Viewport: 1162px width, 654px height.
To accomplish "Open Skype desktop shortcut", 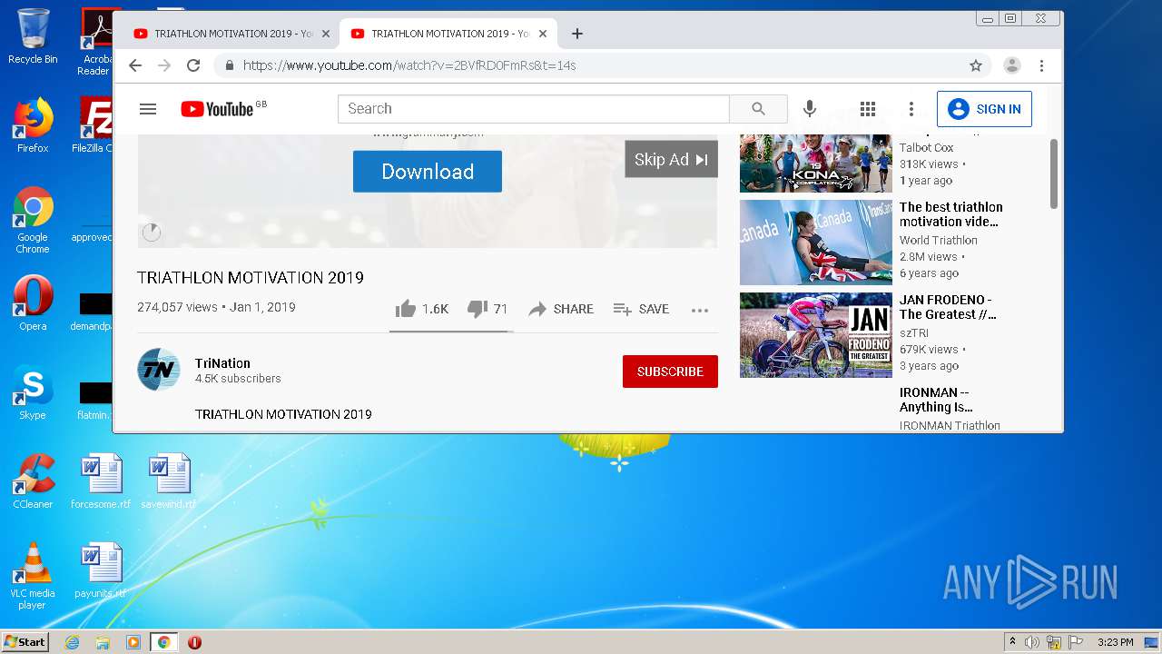I will pos(33,392).
